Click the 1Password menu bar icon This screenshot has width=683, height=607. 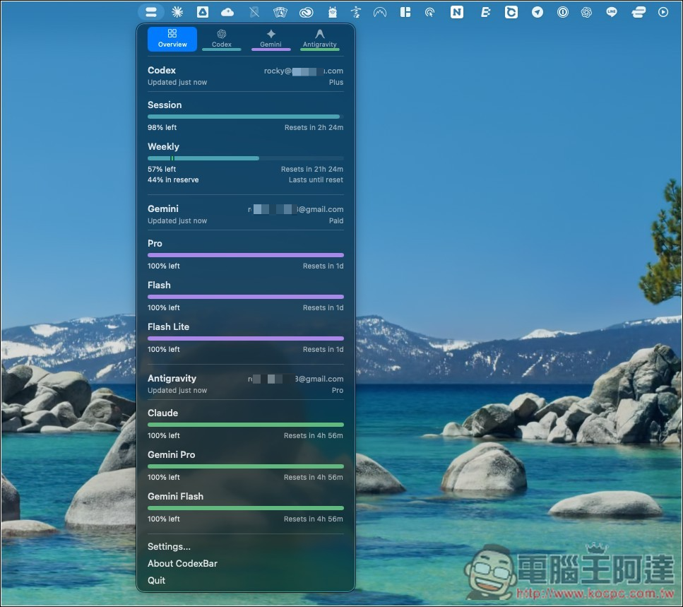562,12
